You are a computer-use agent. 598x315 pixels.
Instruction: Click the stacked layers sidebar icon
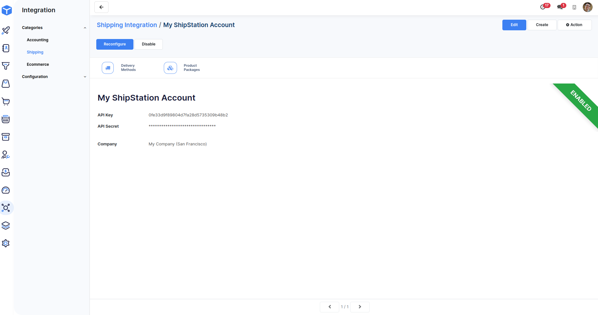[x=6, y=226]
